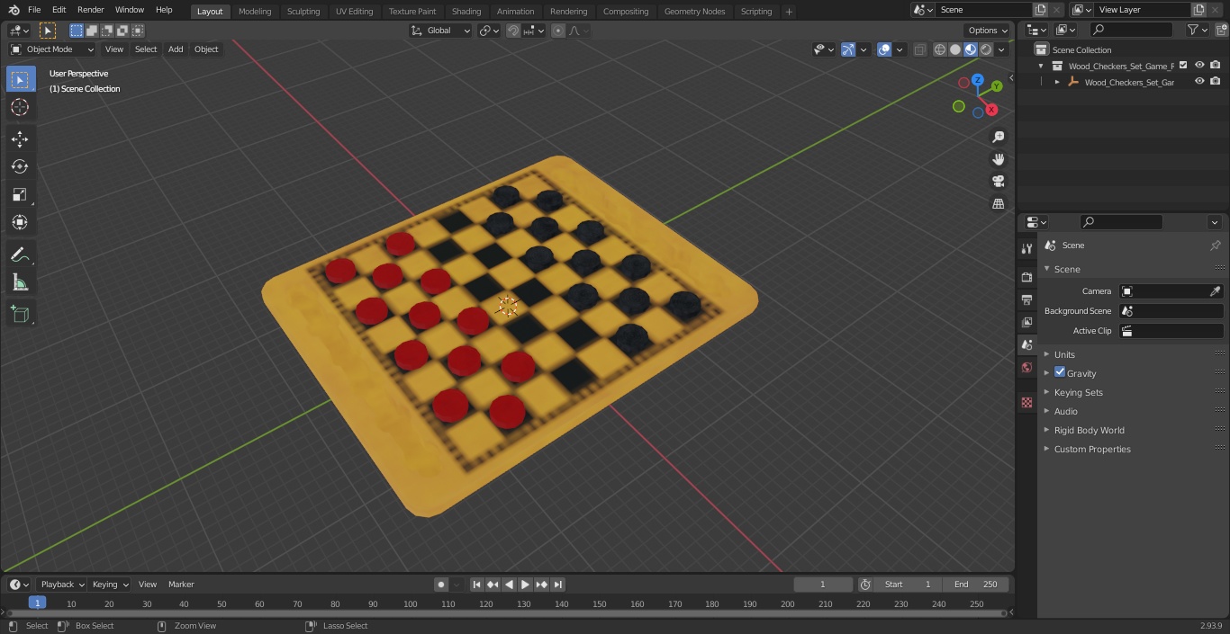Image resolution: width=1230 pixels, height=634 pixels.
Task: Switch to the Shading workspace tab
Action: 466,11
